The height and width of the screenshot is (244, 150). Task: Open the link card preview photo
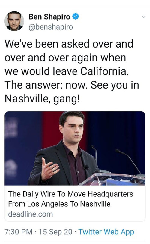pos(75,148)
